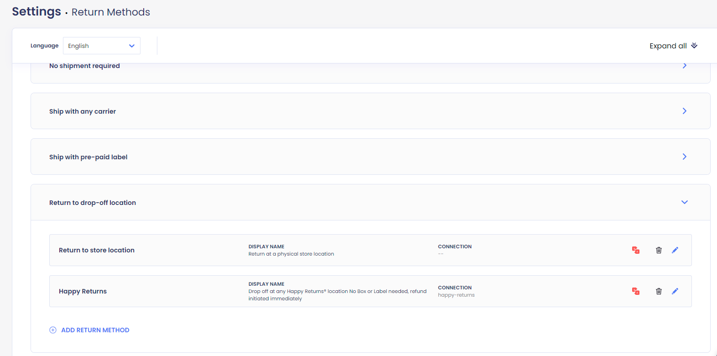The height and width of the screenshot is (356, 717).
Task: Click the Settings page heading
Action: 36,11
